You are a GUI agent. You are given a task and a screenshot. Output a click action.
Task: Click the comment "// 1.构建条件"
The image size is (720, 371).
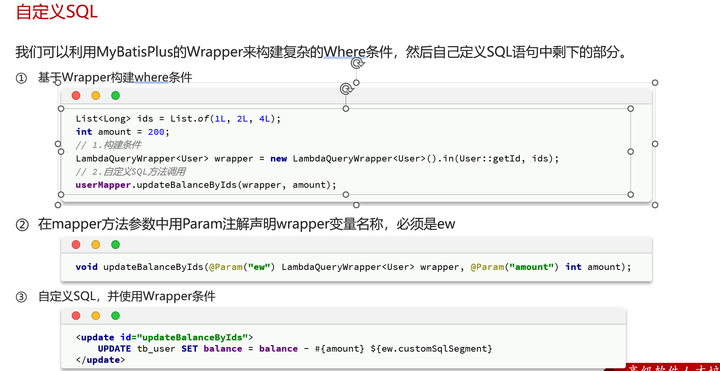tap(109, 145)
